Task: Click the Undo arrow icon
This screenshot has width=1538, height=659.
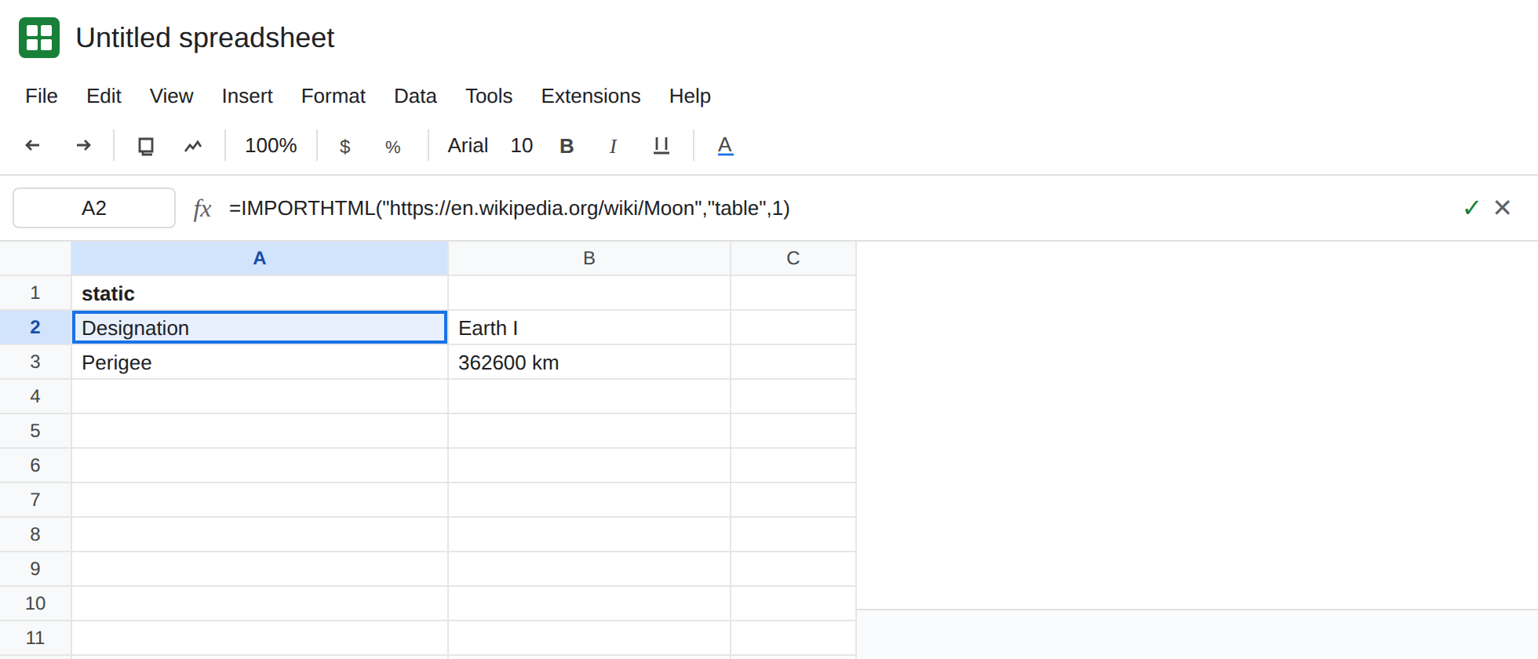Action: tap(33, 145)
